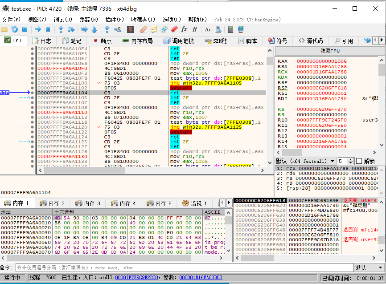Click the ntdll.00007FFF9C9E2B20 entry link
386x284 pixels.
coord(137,277)
